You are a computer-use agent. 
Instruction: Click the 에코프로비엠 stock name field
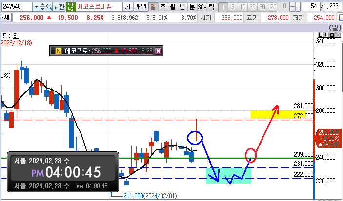pyautogui.click(x=99, y=7)
